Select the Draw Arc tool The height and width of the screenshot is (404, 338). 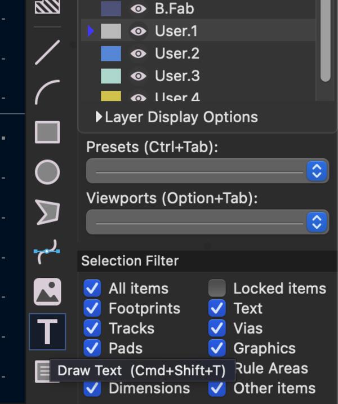[x=47, y=92]
